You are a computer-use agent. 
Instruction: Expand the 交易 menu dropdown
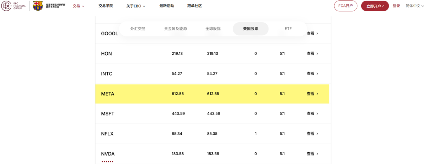pos(79,6)
